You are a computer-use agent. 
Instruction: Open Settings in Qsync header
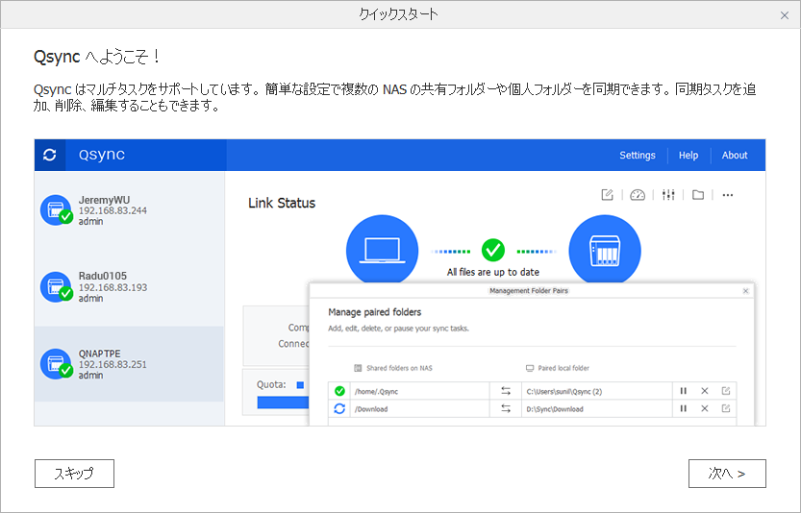[637, 156]
